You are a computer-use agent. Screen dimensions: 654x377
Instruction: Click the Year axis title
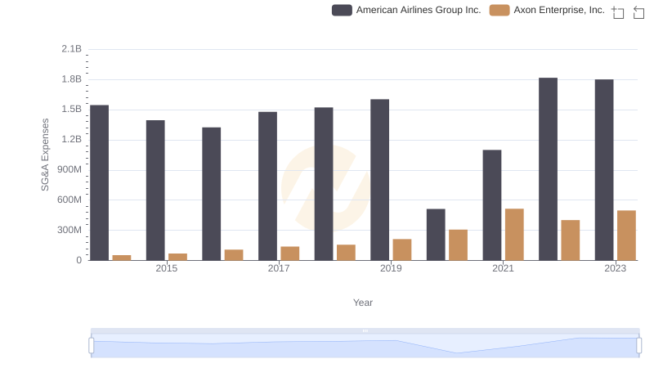coord(363,303)
